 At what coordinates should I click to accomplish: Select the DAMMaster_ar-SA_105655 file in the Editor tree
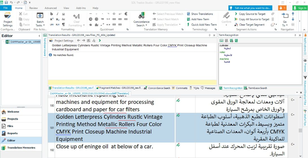coord(23,42)
